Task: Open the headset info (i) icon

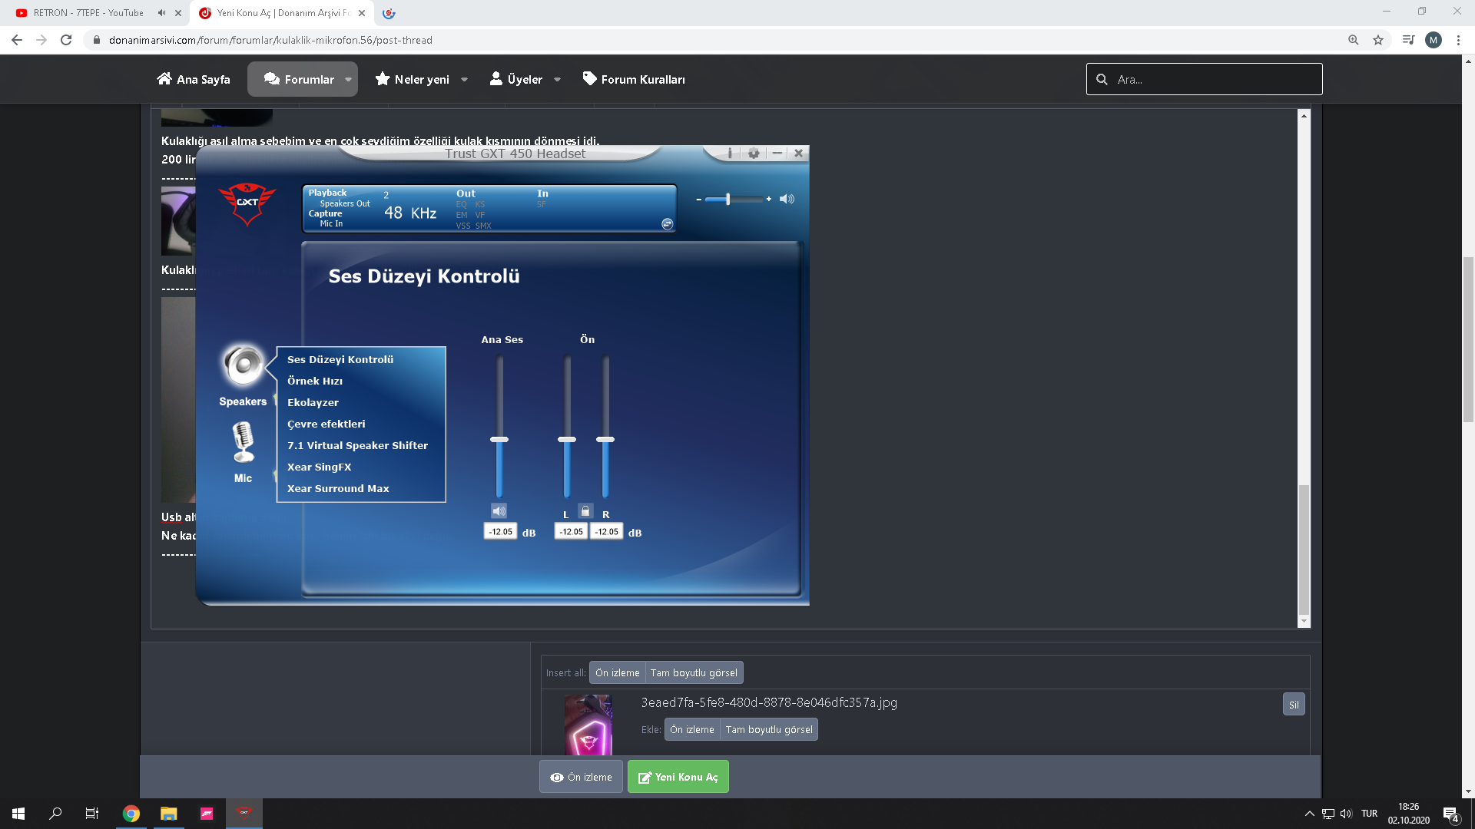Action: 729,154
